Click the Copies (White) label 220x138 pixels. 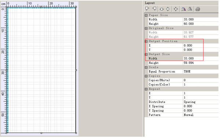click(x=159, y=80)
